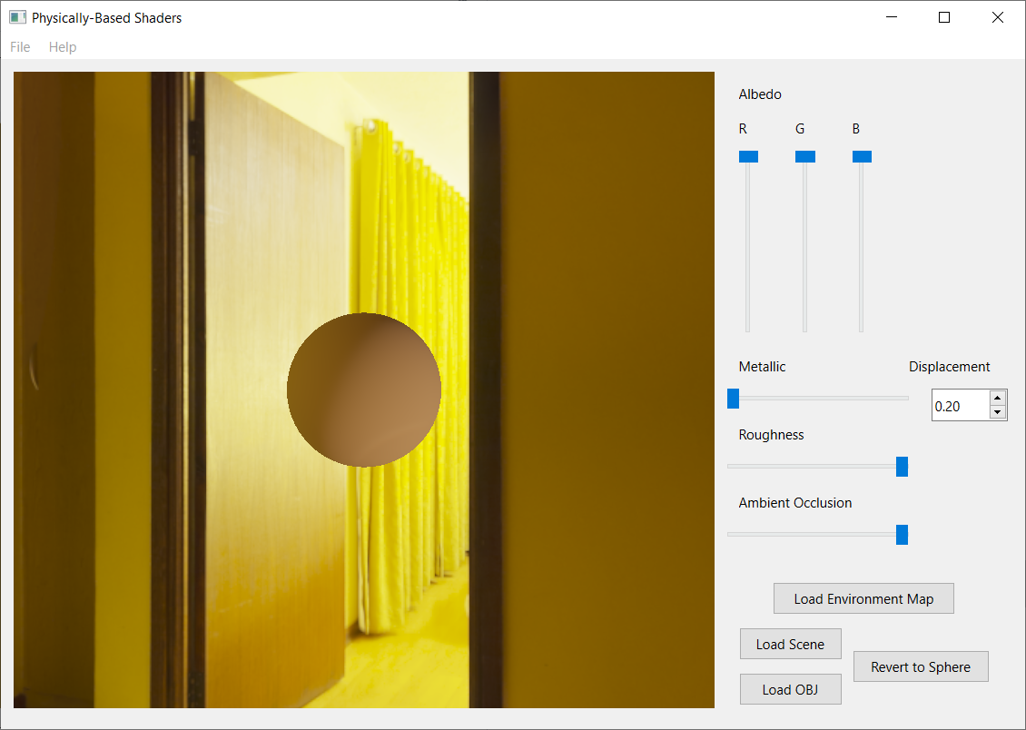Decrease Displacement with the down arrow
Screen dimensions: 1026x730
[997, 413]
